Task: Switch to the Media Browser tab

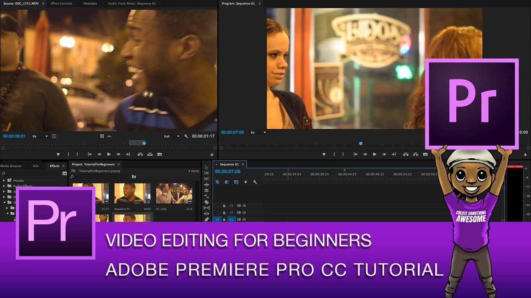Action: [x=11, y=166]
